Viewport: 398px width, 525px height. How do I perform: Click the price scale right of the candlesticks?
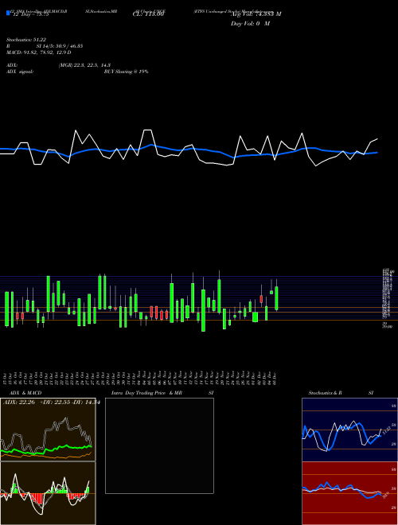(x=388, y=298)
